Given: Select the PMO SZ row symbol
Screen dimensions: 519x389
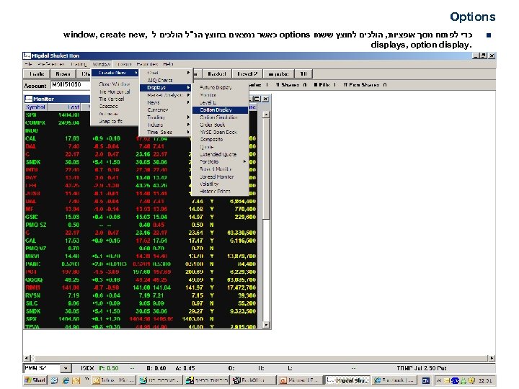Looking at the screenshot, I should coord(36,225).
